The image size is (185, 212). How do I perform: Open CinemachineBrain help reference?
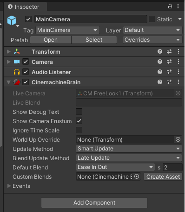point(160,82)
